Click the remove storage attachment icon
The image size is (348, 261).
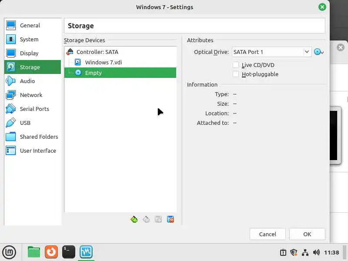point(171,220)
